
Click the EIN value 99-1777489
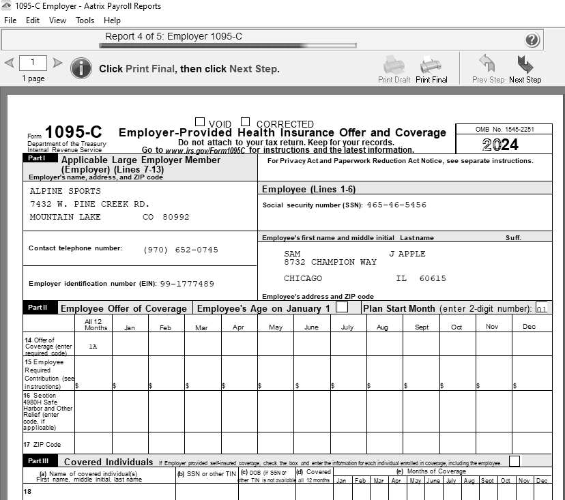pos(187,284)
